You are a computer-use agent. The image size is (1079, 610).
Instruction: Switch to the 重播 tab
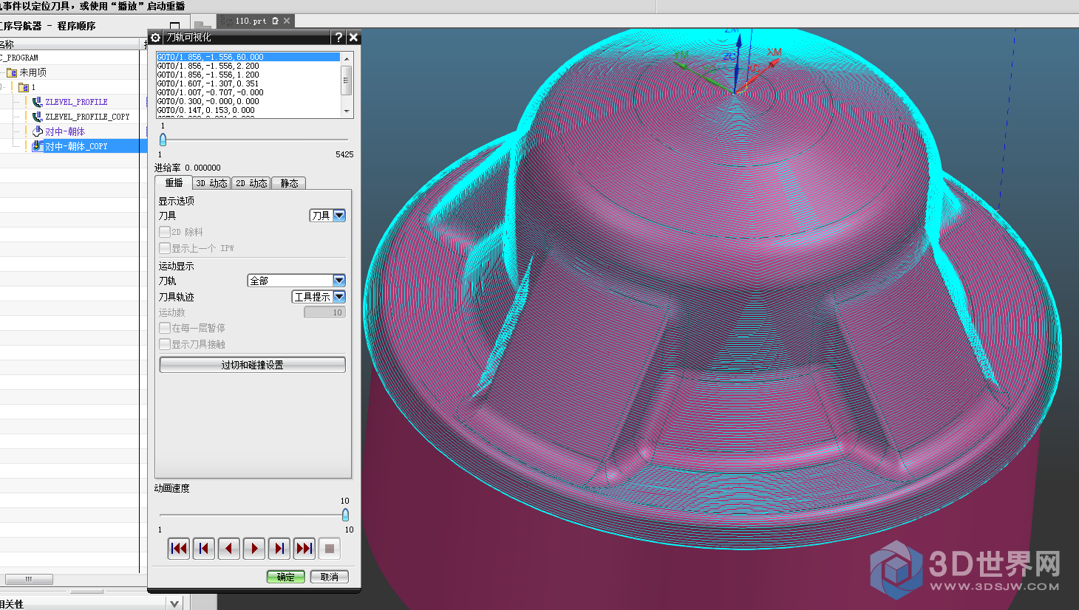pyautogui.click(x=174, y=182)
